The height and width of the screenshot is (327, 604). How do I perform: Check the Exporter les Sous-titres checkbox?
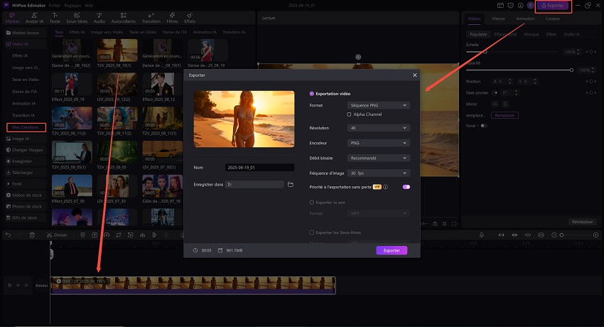point(312,232)
